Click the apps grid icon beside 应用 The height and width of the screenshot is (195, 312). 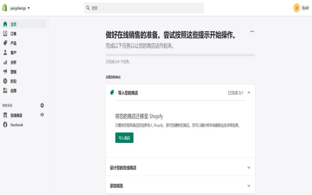[5, 91]
